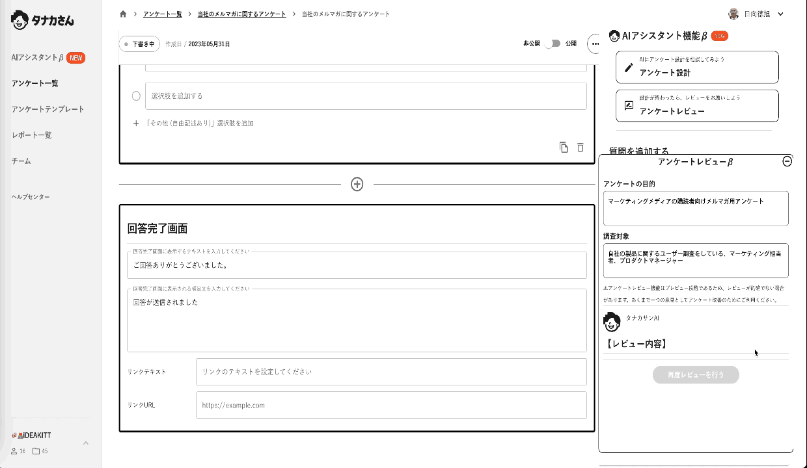Click the リンクURL input field
Screen dimensions: 807x468
tap(391, 405)
